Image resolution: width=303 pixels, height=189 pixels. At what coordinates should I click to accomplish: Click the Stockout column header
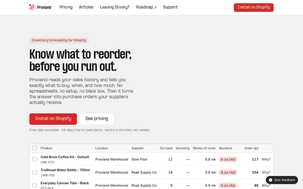coord(225,148)
